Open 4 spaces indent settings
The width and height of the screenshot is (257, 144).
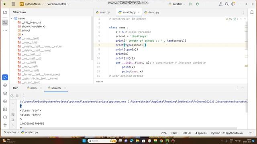click(201, 133)
